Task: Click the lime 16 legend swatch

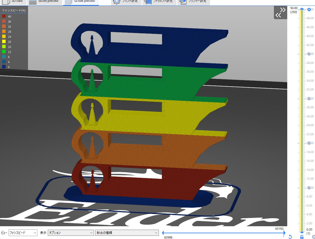Action: [4, 47]
